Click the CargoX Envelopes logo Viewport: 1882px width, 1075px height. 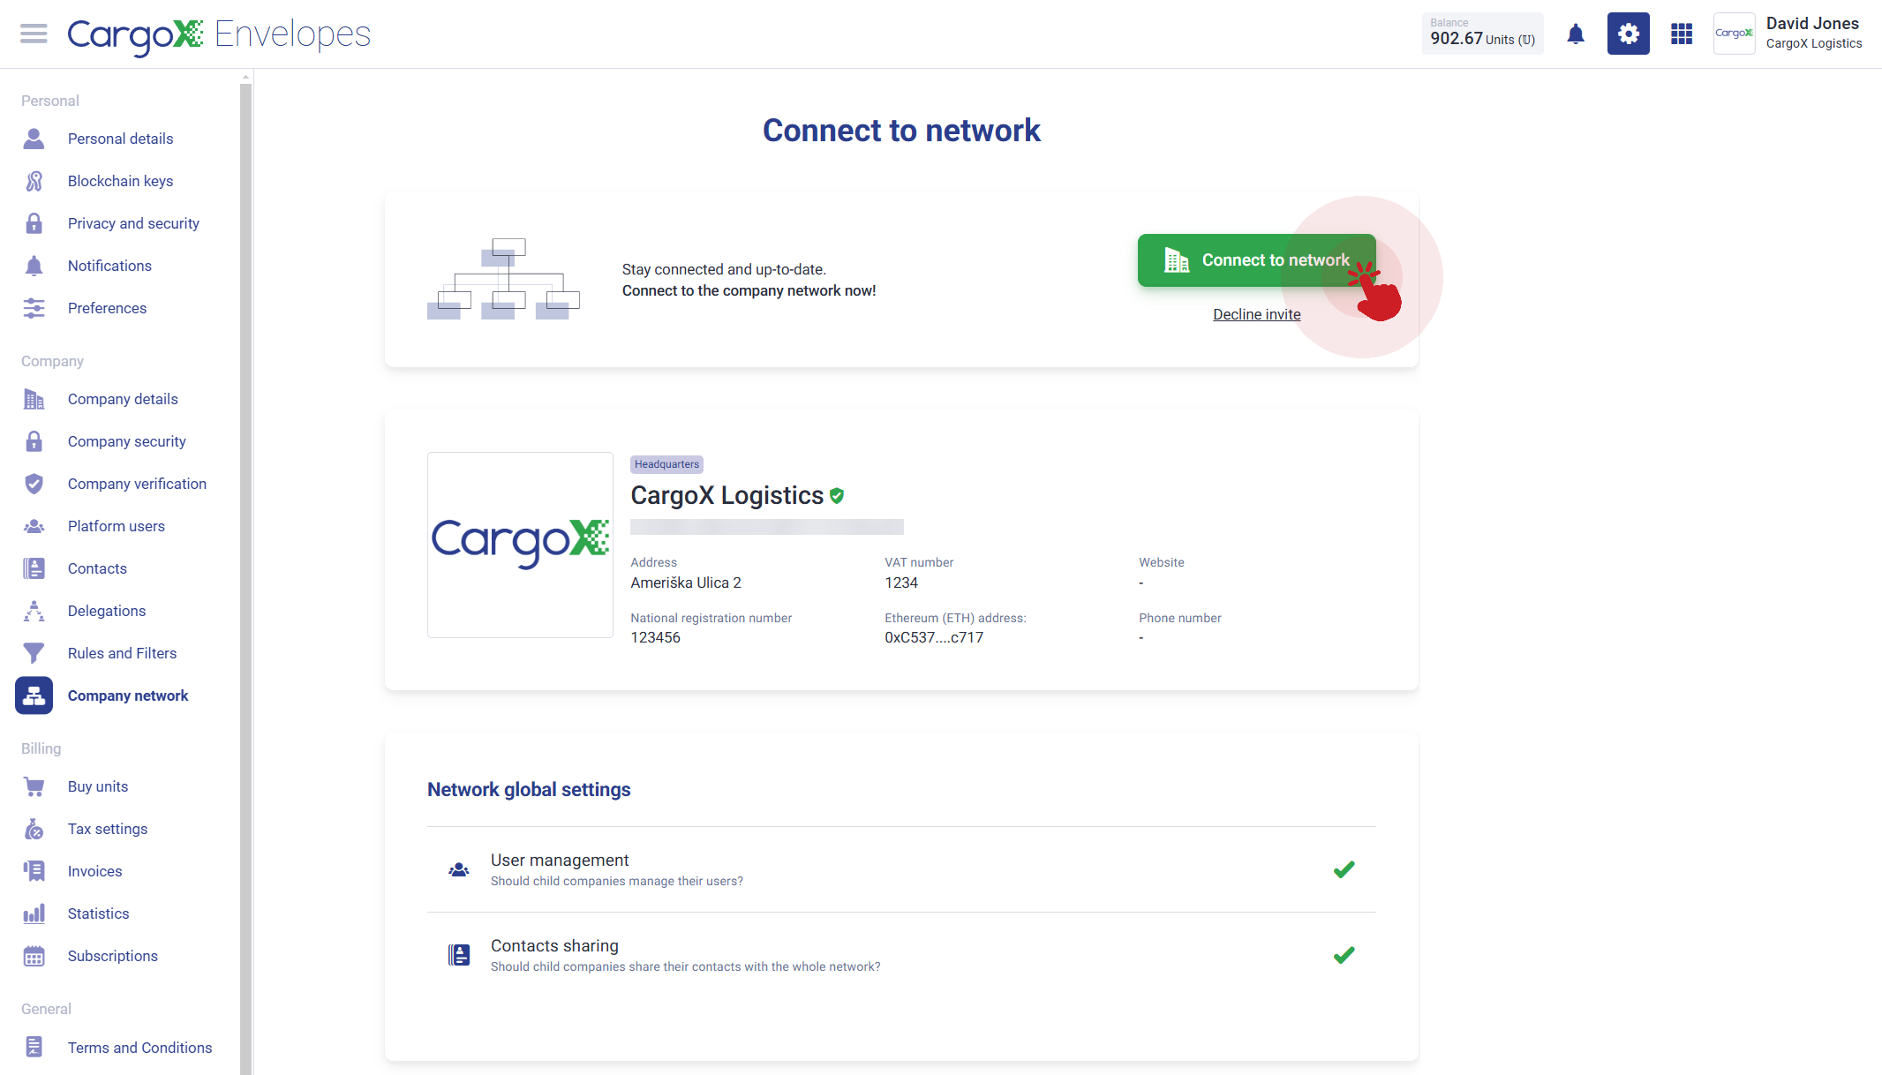[219, 34]
